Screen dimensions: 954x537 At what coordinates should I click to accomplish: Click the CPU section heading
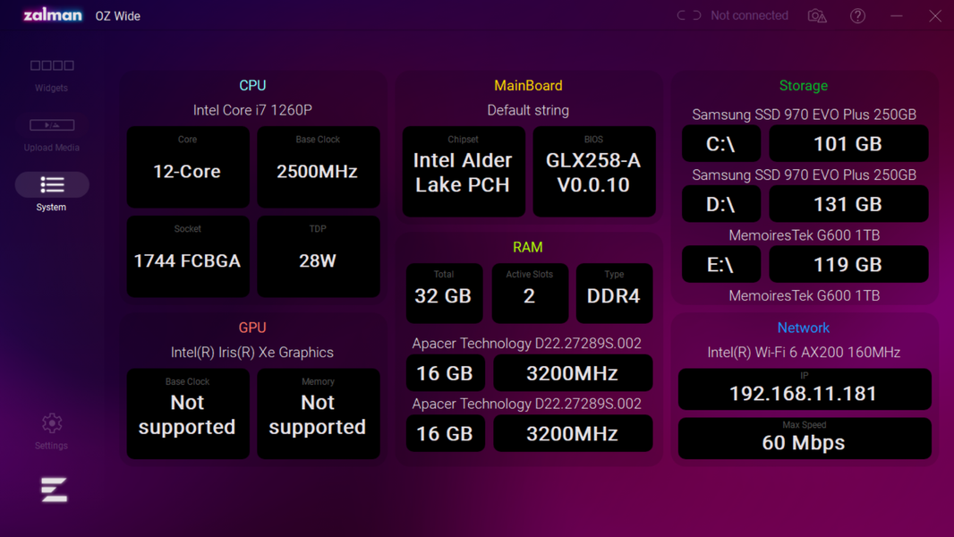(x=252, y=85)
